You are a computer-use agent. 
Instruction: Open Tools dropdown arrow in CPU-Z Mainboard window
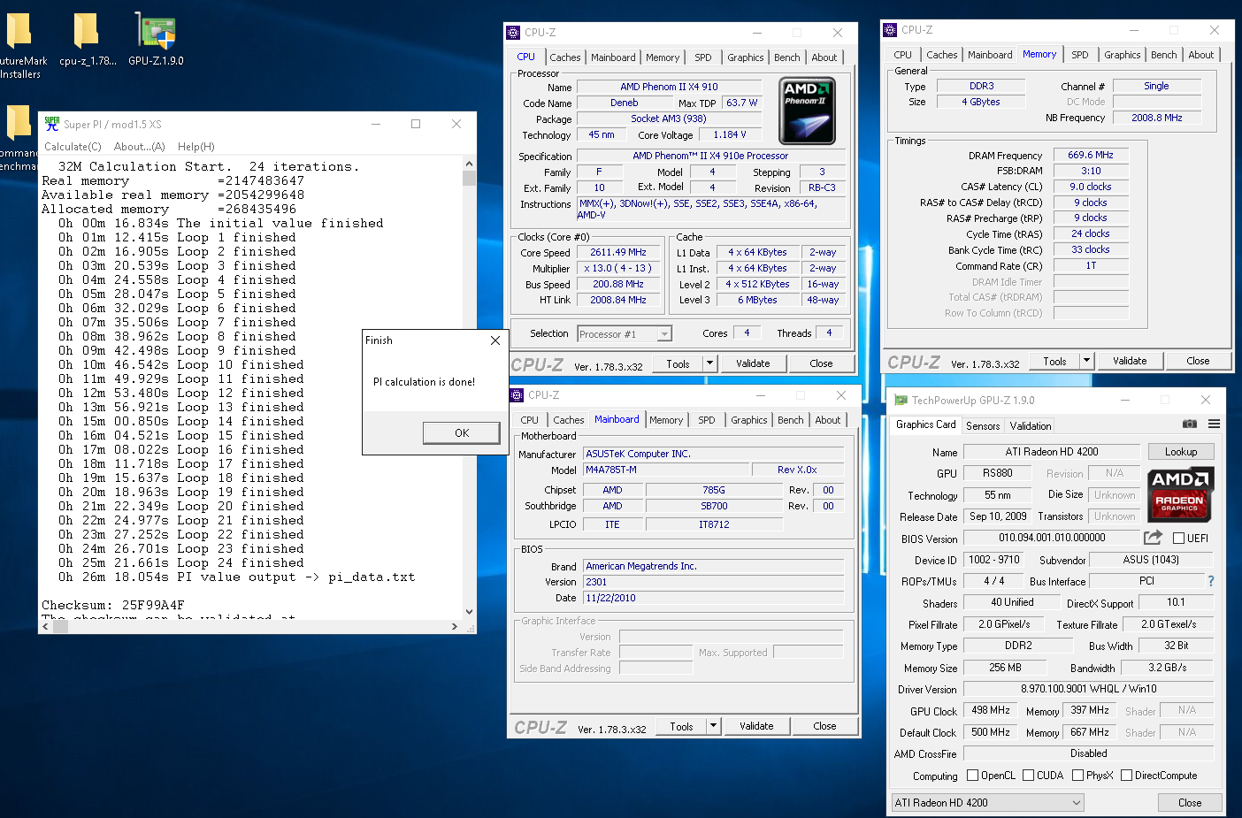click(x=713, y=726)
